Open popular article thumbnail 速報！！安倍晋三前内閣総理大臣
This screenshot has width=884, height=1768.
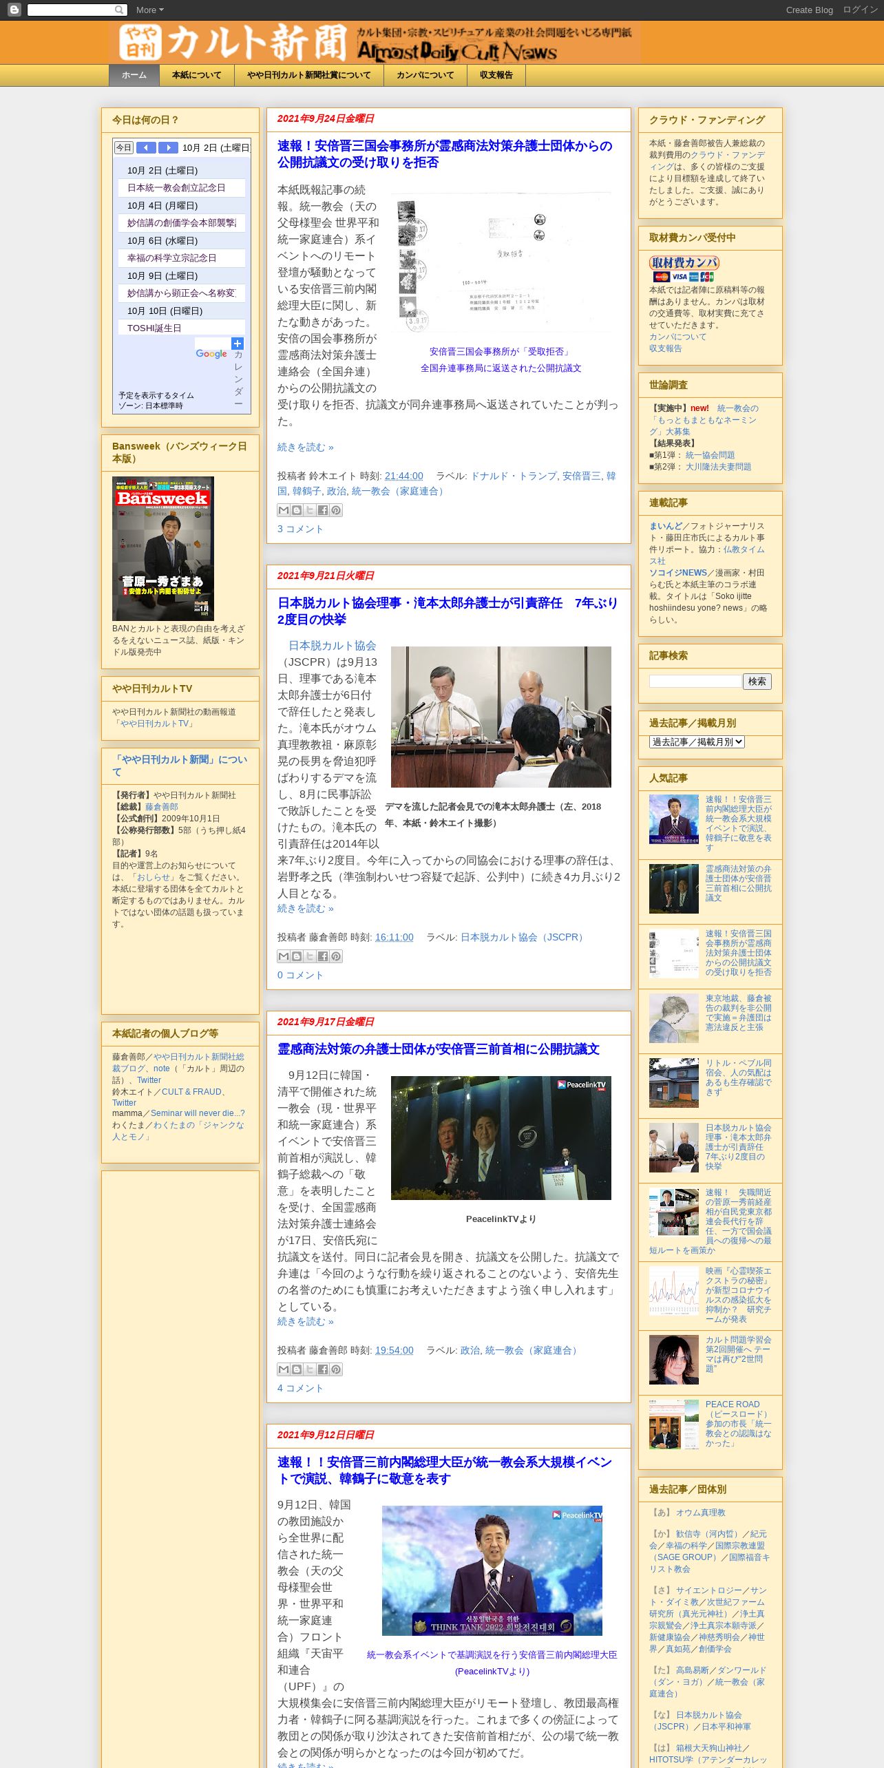[x=674, y=819]
